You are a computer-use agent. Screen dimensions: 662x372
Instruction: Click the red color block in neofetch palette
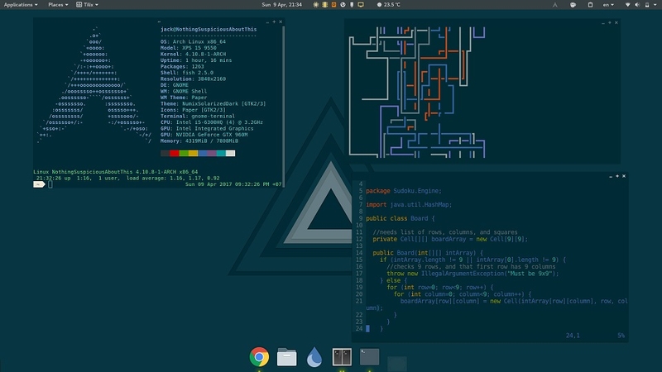coord(174,153)
